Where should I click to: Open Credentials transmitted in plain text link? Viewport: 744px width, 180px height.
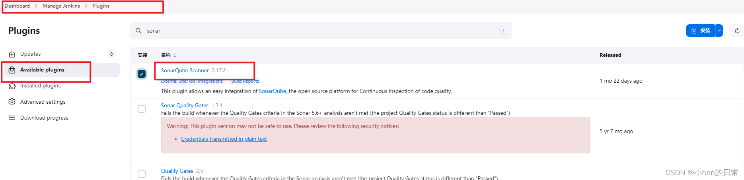[x=224, y=139]
